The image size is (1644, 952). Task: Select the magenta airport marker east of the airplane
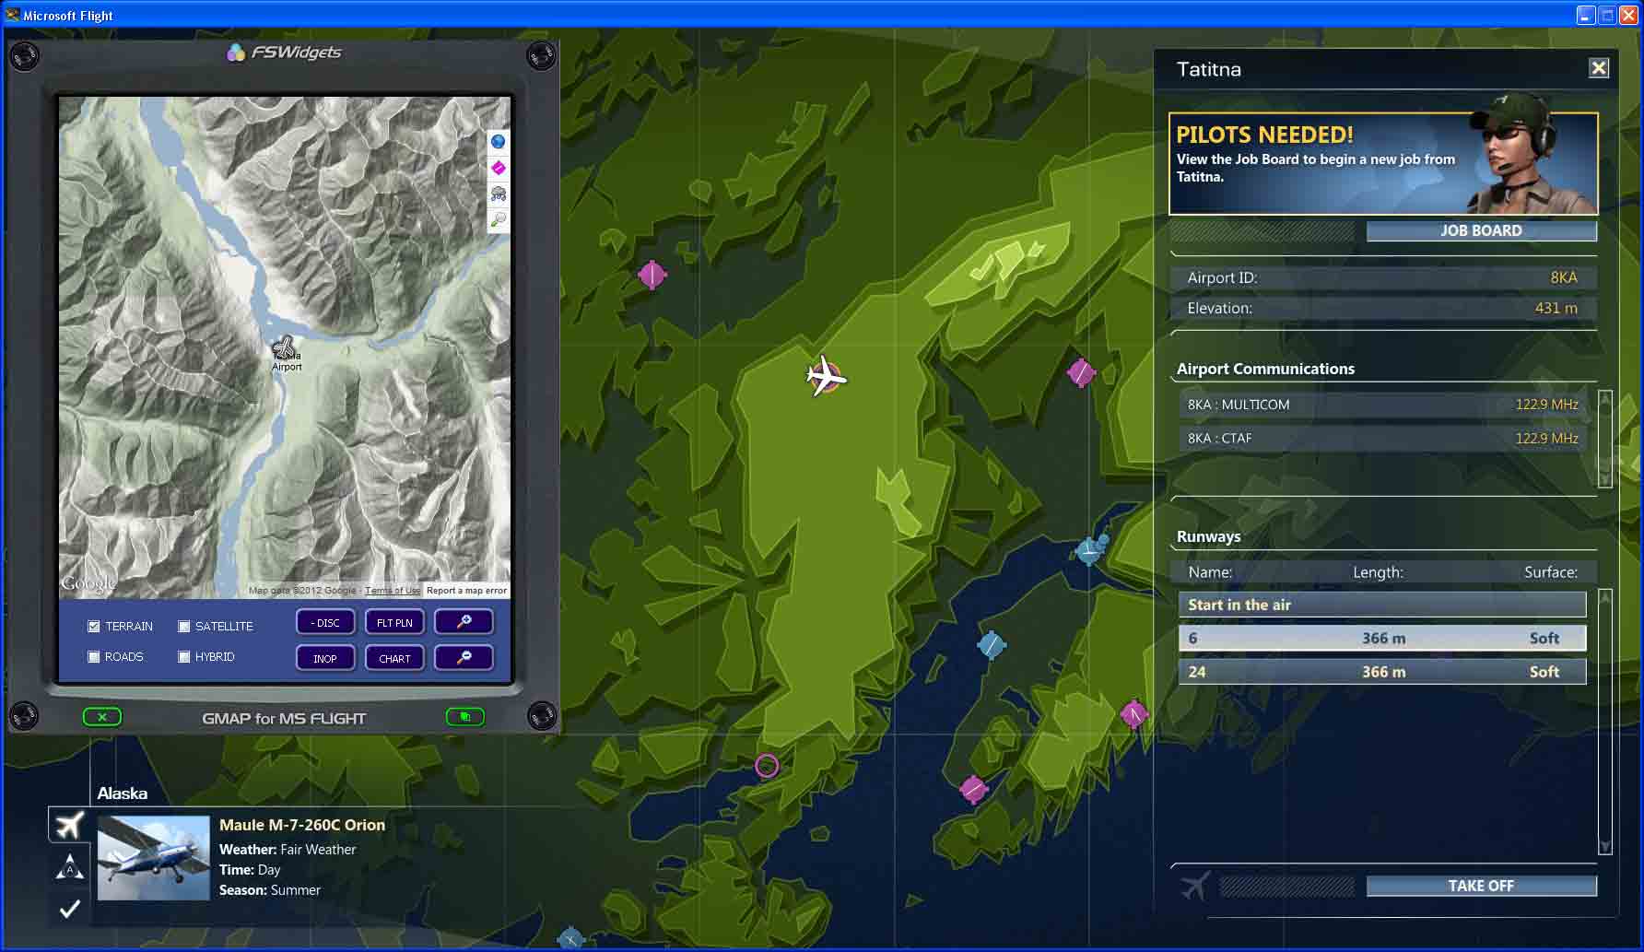coord(1081,373)
